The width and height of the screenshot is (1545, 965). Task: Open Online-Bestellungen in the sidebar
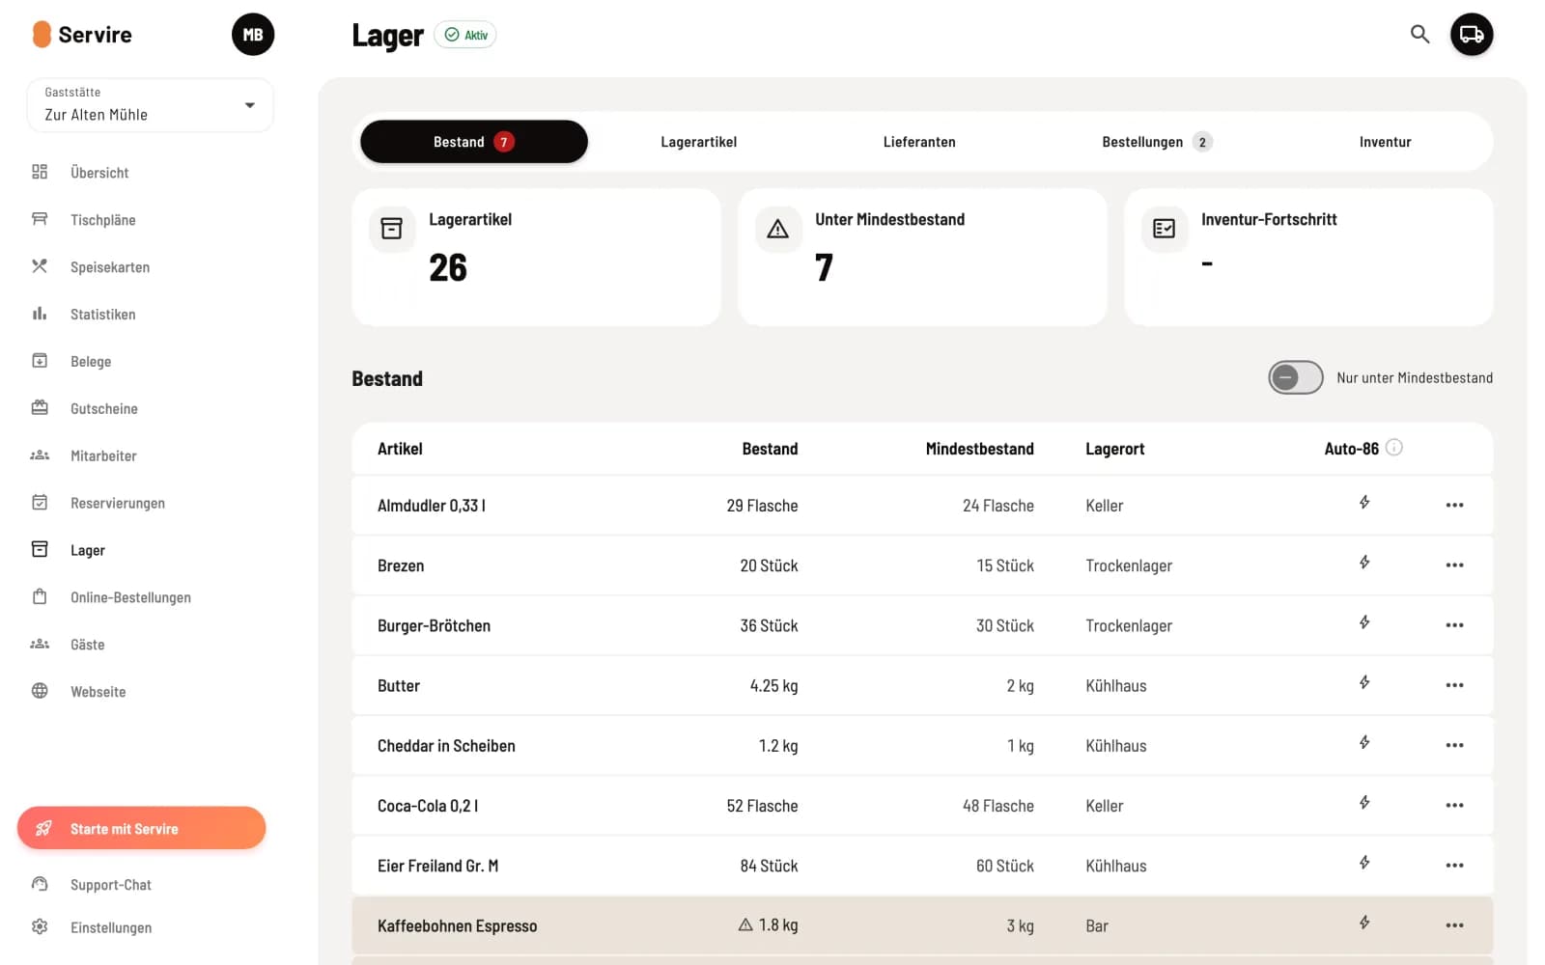click(130, 597)
